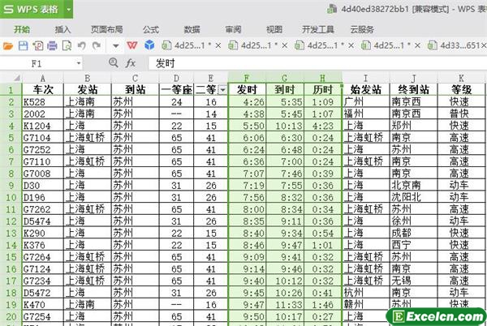Click the 车次 header cell
Viewport: 487px width, 326px height.
[43, 90]
